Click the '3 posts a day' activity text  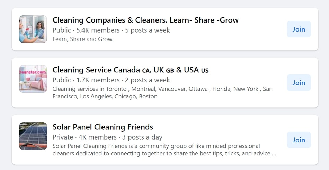142,137
